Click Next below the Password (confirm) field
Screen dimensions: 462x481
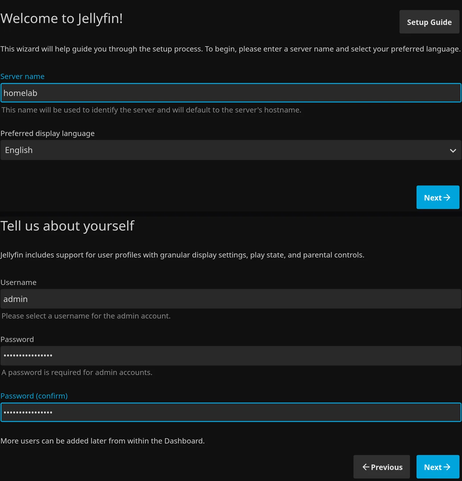438,467
